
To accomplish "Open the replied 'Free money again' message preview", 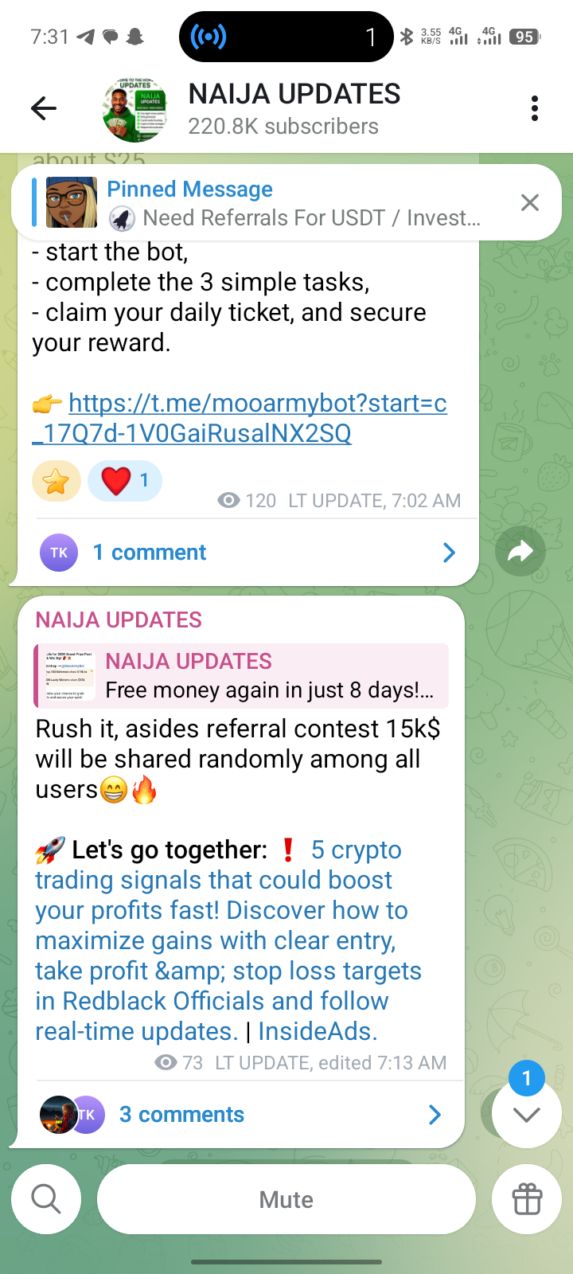I will pyautogui.click(x=241, y=675).
